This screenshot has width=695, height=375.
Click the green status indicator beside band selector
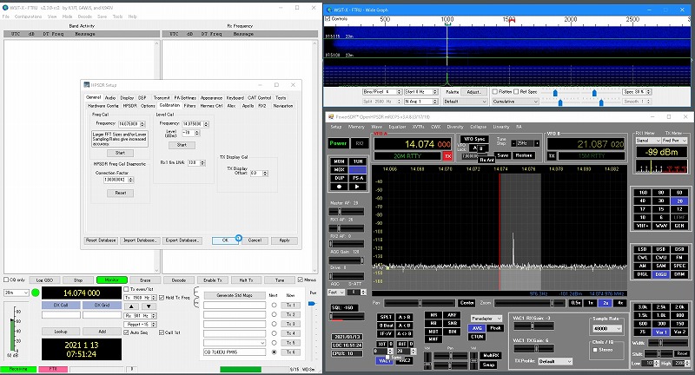(x=36, y=293)
